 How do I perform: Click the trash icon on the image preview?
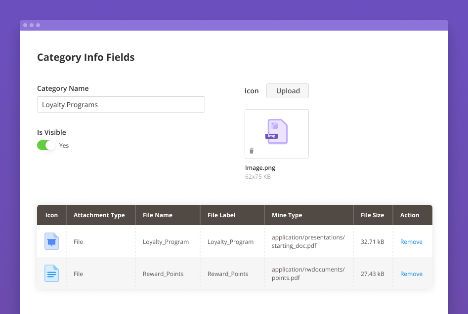(252, 151)
